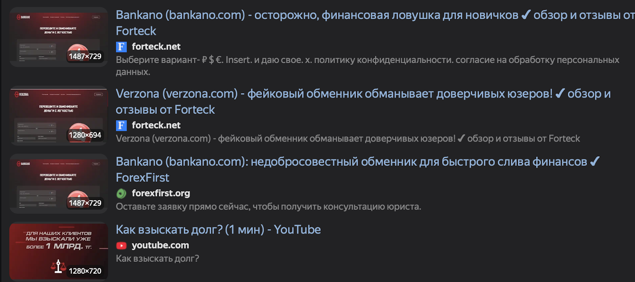Visit the forexfirst.org domain link
635x282 pixels.
click(x=161, y=193)
